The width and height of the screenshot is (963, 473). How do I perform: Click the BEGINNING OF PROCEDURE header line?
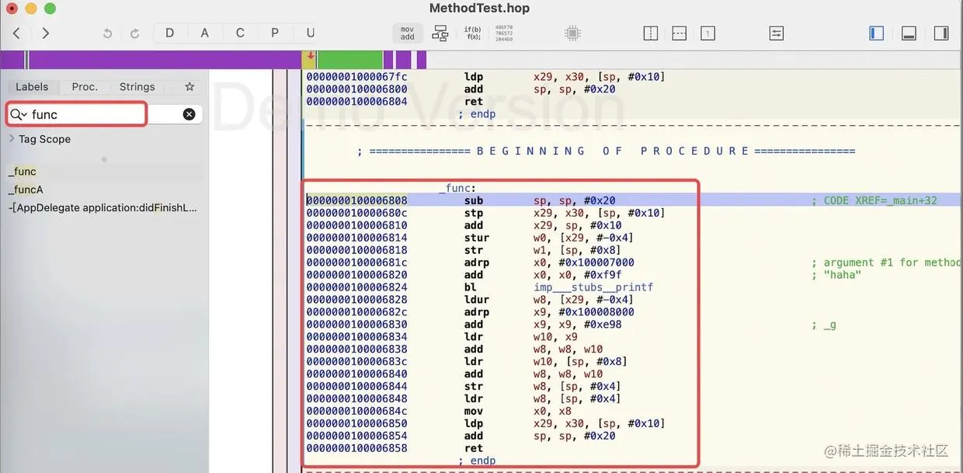(606, 151)
